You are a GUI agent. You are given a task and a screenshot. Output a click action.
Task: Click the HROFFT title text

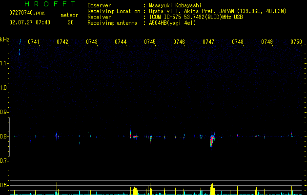point(50,4)
